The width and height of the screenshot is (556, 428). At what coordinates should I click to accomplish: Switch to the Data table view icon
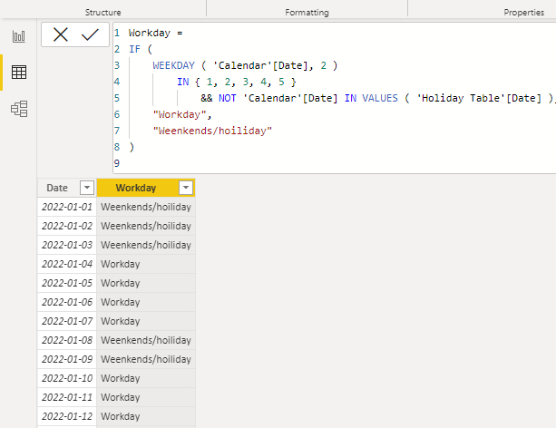click(19, 73)
